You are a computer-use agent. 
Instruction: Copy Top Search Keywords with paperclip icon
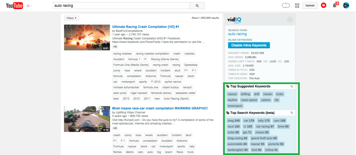tap(292, 113)
